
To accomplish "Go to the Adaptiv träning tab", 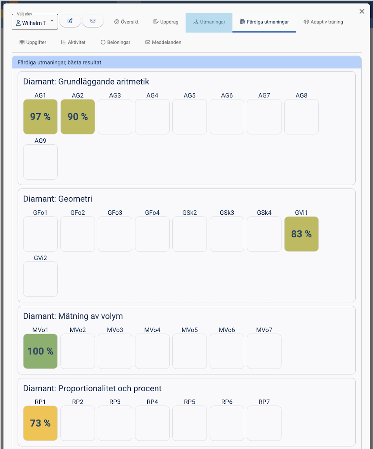I will [x=323, y=22].
